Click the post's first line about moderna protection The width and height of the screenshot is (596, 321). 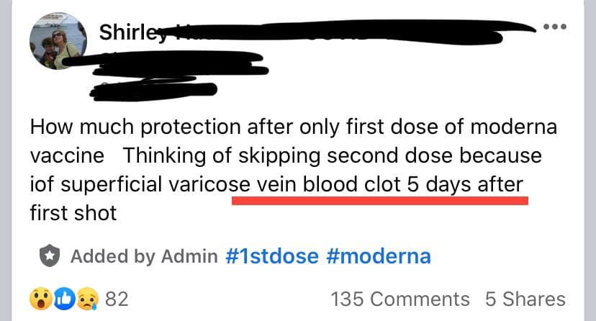click(x=294, y=129)
